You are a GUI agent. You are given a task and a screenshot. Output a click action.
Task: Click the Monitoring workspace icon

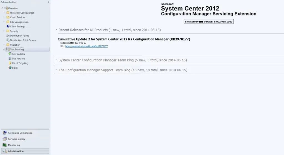click(x=4, y=145)
